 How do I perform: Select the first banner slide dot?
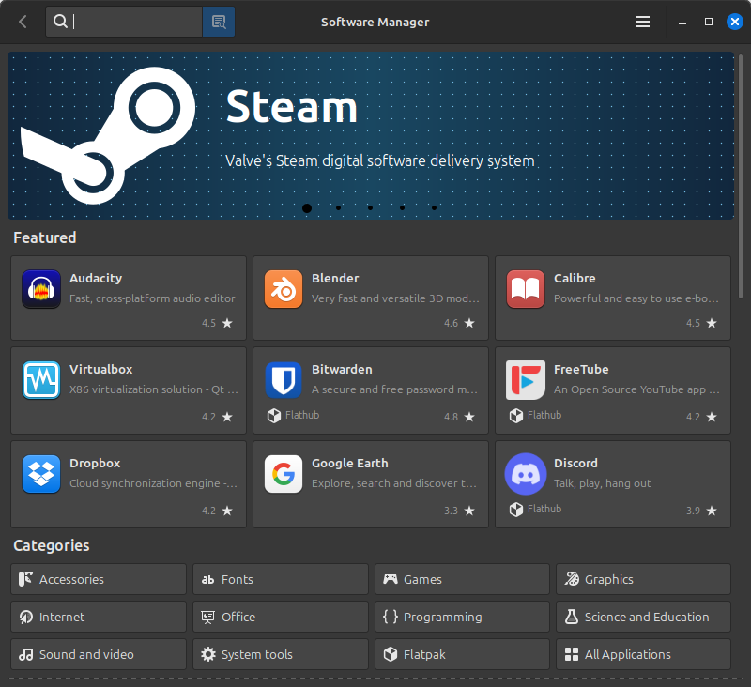[307, 207]
